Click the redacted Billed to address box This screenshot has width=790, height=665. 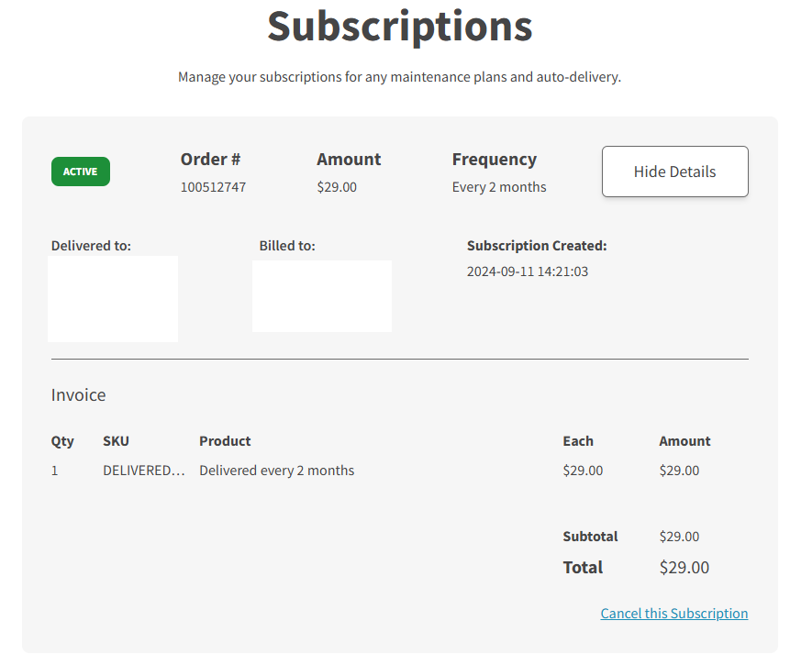click(x=322, y=296)
